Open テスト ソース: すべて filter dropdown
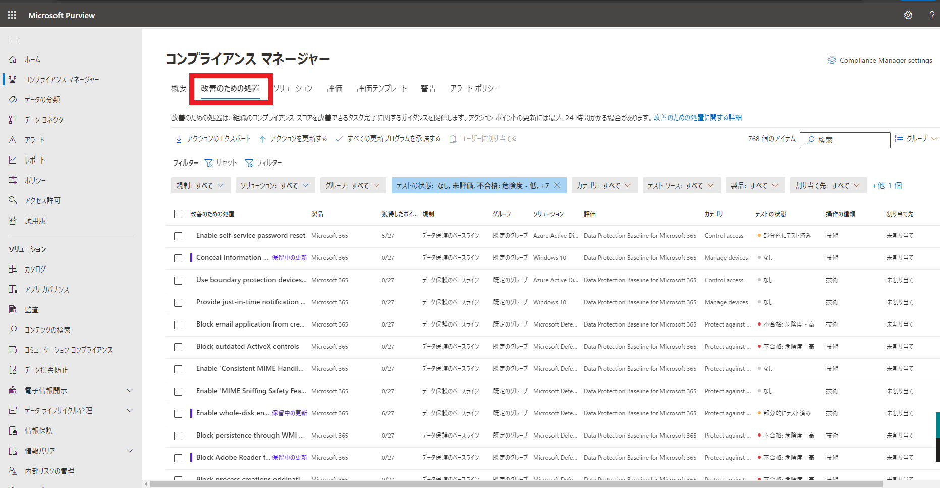The width and height of the screenshot is (940, 488). point(681,185)
